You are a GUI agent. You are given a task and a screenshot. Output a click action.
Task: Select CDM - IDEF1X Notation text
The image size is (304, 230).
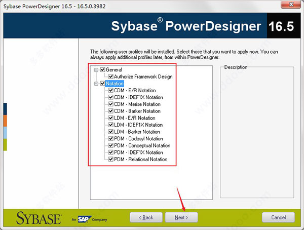138,97
